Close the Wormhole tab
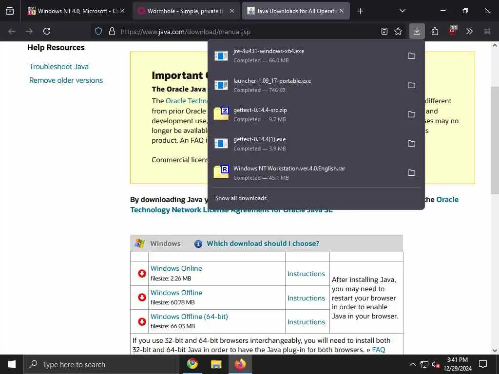The width and height of the screenshot is (499, 374). pyautogui.click(x=232, y=11)
